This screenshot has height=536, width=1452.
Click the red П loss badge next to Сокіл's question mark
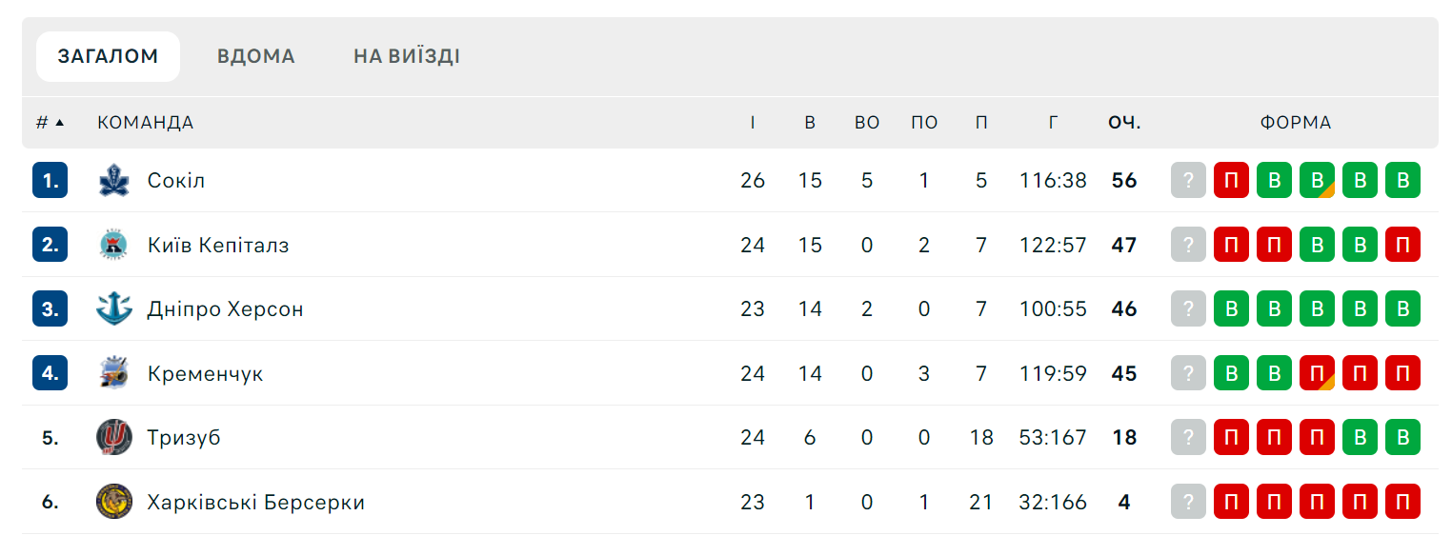[x=1231, y=180]
